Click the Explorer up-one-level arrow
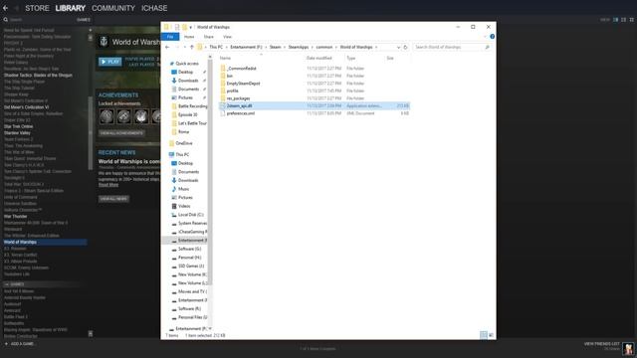This screenshot has height=358, width=637. 192,47
